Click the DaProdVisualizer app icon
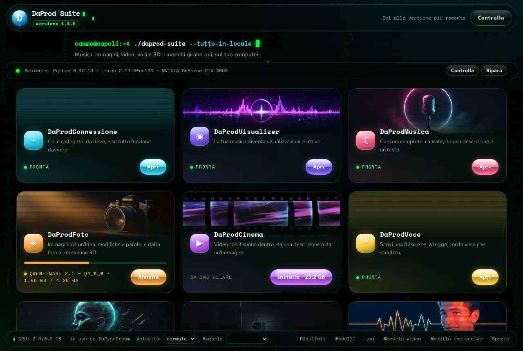 (x=200, y=136)
